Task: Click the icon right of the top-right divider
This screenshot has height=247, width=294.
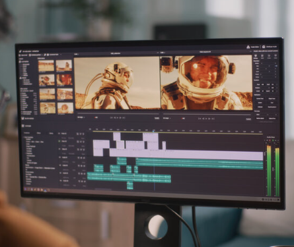Action: 264,47
